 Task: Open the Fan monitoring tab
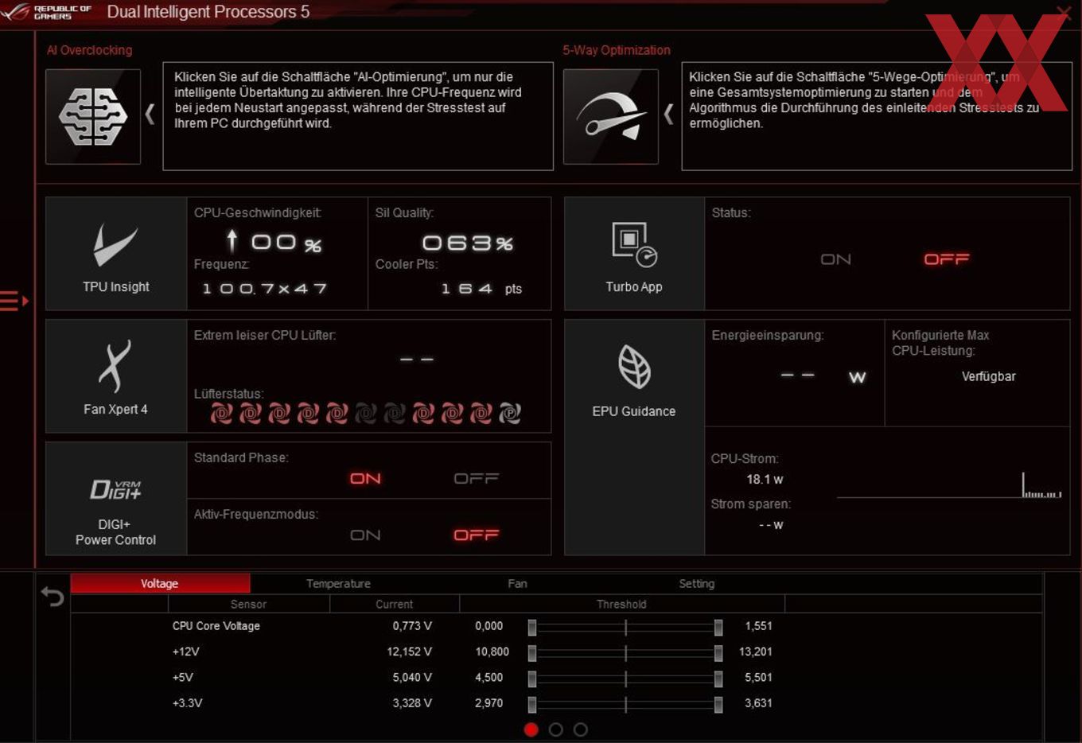518,583
